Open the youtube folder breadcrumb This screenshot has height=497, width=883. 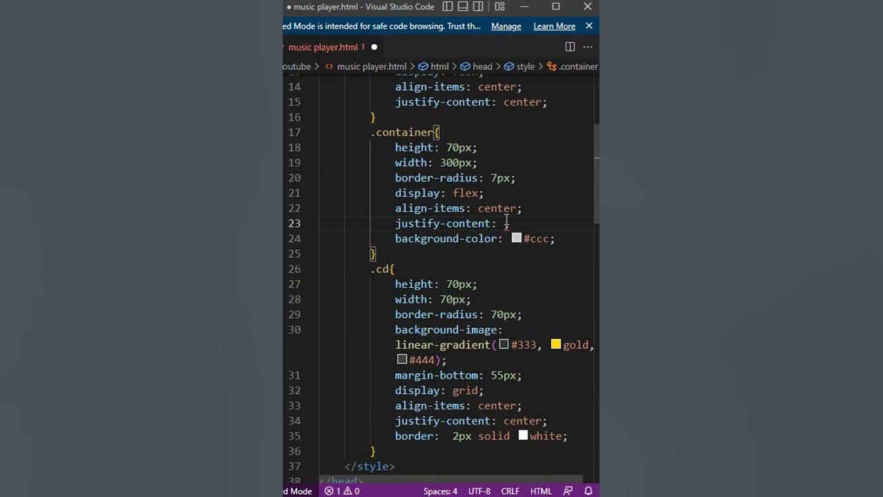tap(297, 66)
